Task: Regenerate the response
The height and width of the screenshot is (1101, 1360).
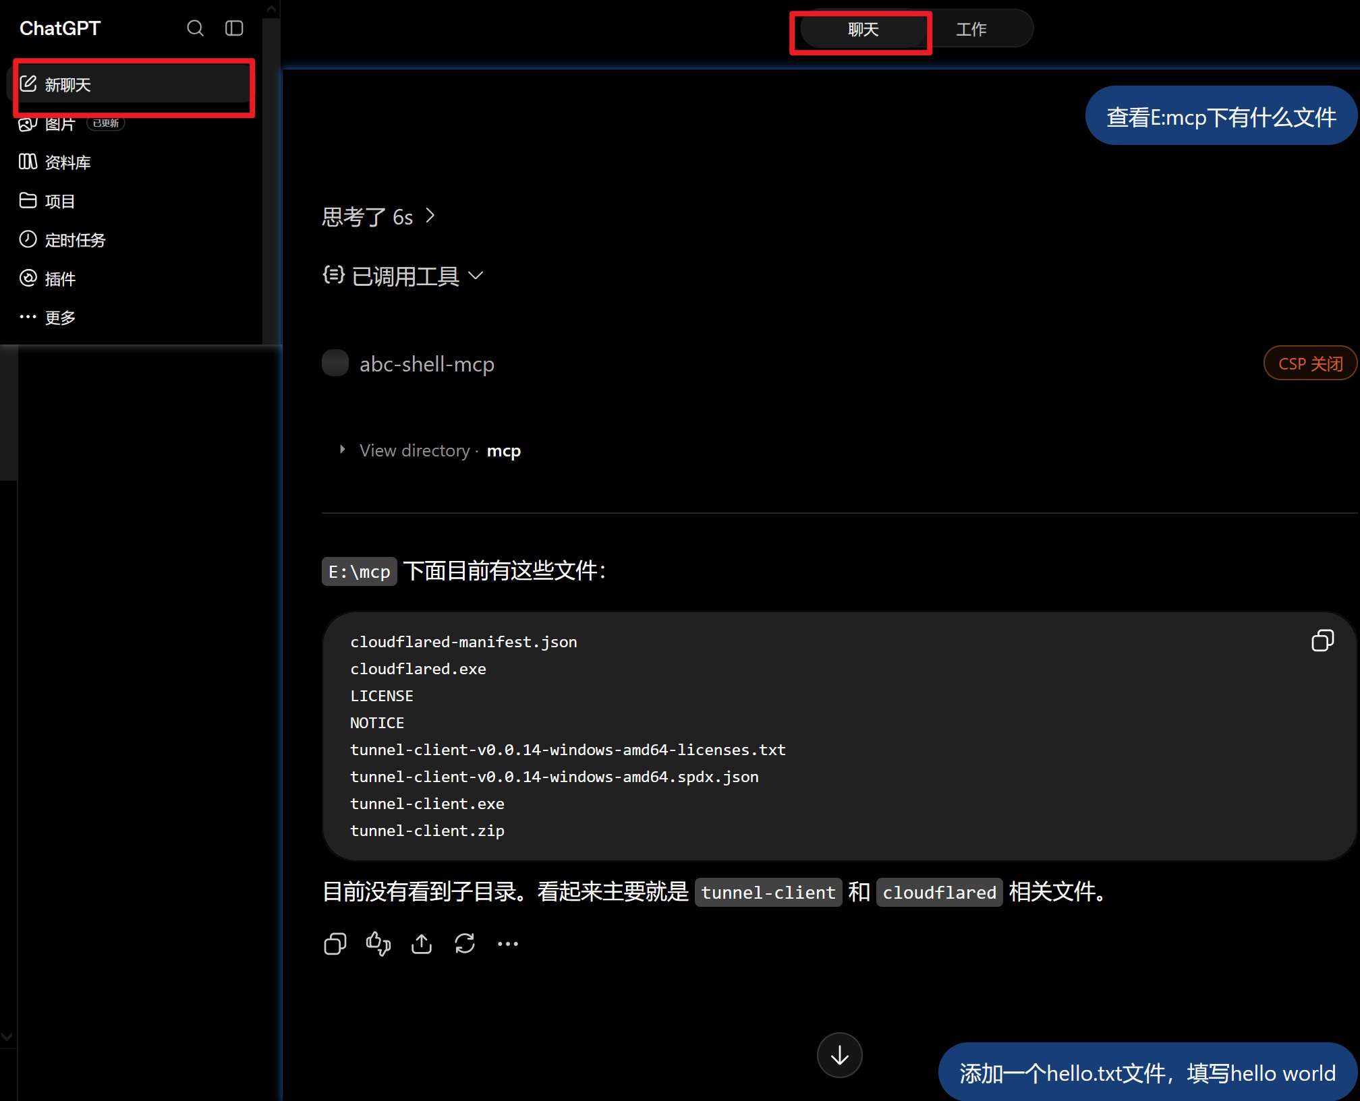Action: pos(465,944)
